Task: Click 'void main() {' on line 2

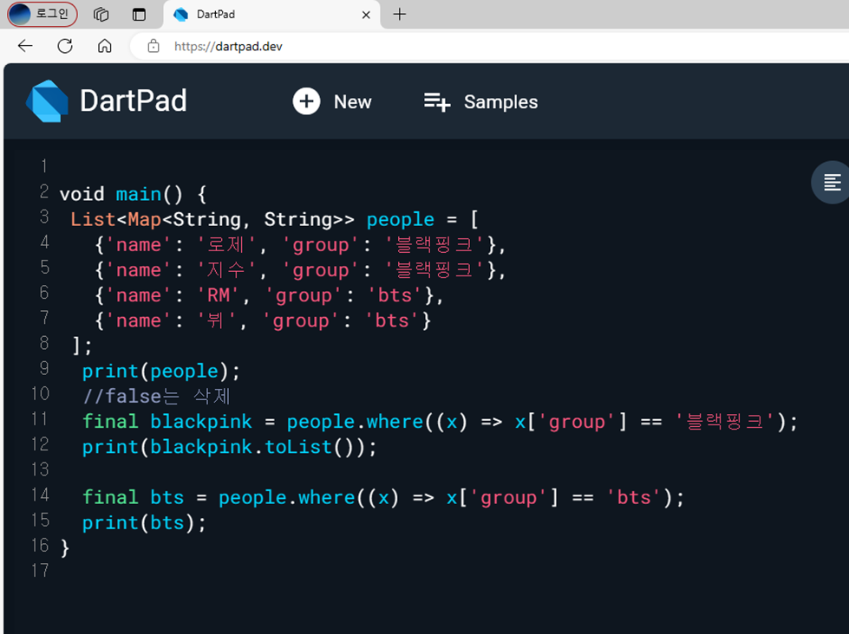Action: pos(133,194)
